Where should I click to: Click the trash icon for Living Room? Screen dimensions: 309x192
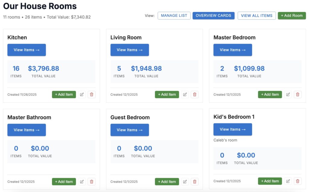tap(195, 94)
